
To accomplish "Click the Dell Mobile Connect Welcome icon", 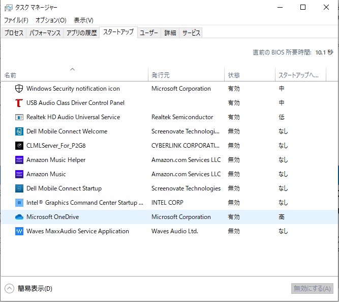I will (x=19, y=131).
